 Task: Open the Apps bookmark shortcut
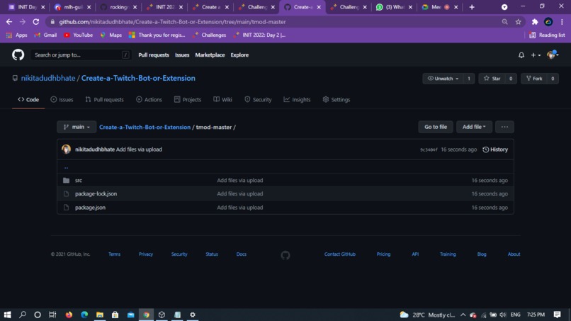coord(17,35)
